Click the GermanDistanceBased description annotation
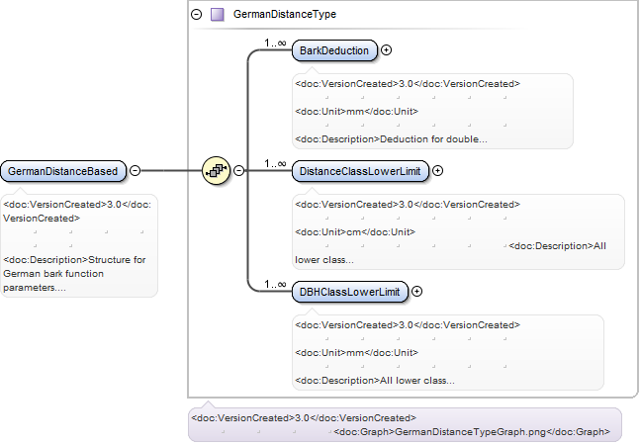The width and height of the screenshot is (640, 445). pyautogui.click(x=79, y=245)
